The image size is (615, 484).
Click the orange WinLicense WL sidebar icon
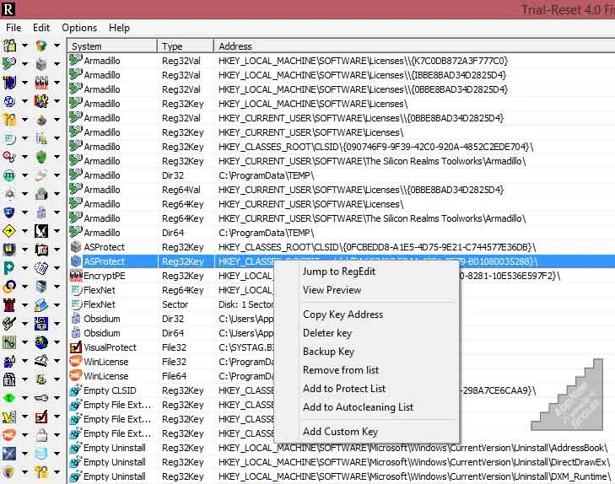click(x=9, y=434)
